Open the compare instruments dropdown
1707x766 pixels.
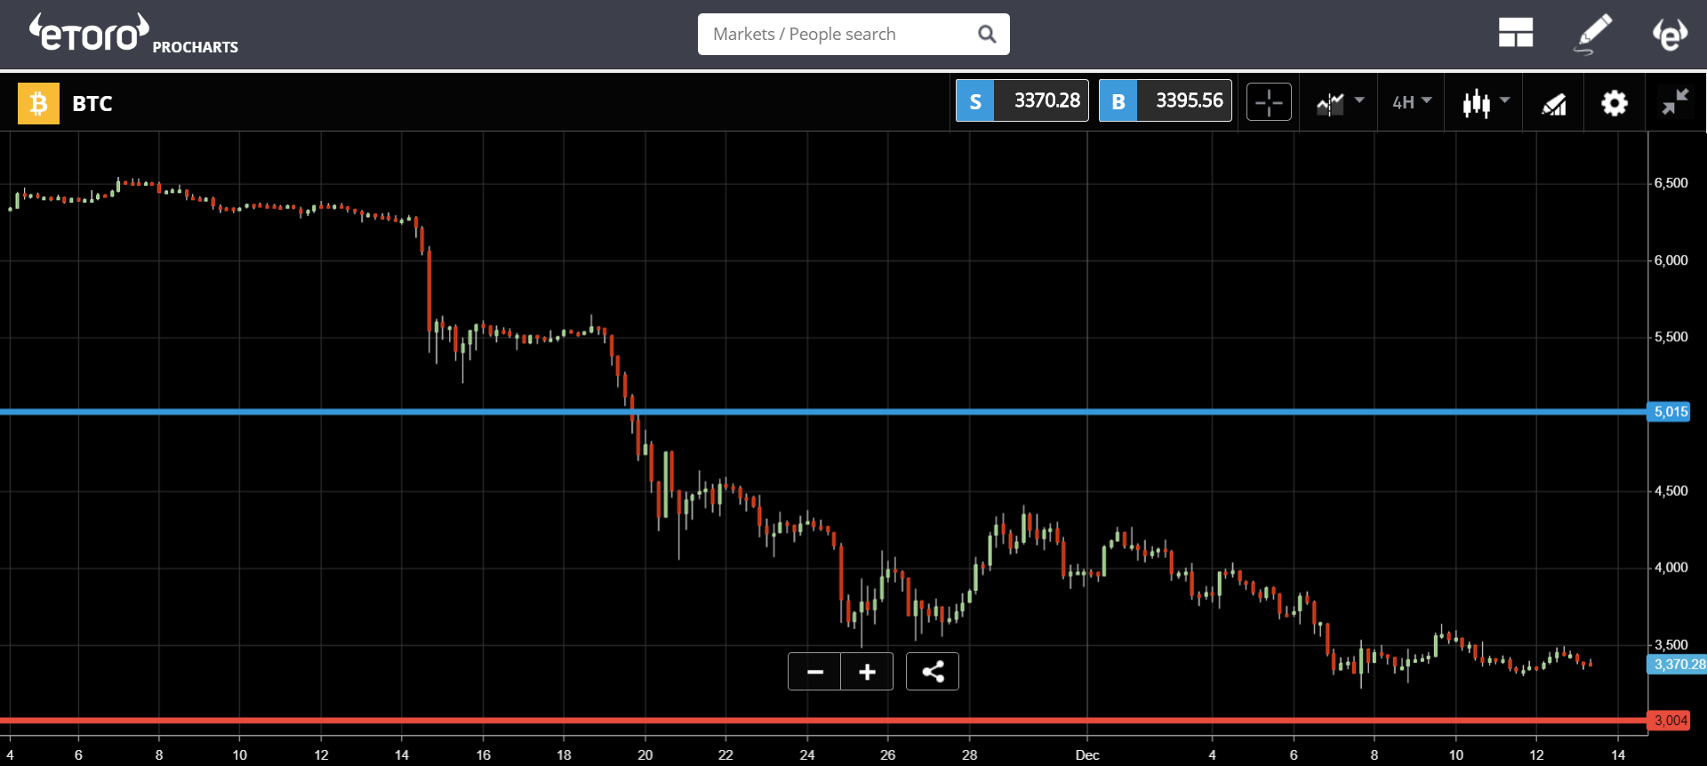1339,103
